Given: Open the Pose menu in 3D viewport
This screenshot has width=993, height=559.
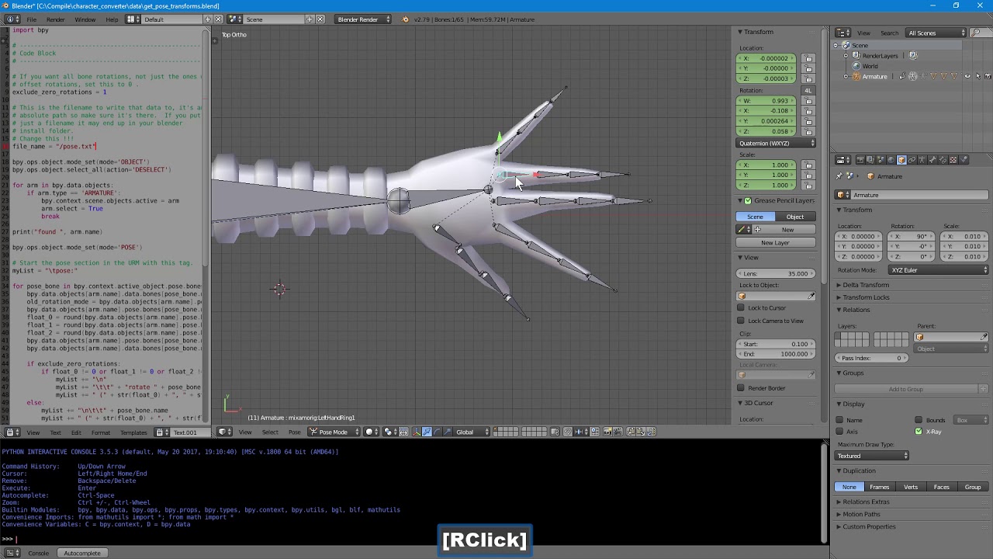Looking at the screenshot, I should coord(294,432).
